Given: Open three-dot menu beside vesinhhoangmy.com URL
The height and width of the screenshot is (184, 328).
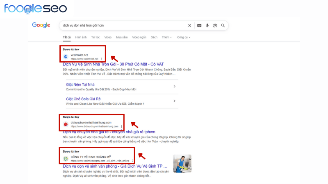Looking at the screenshot, I should [x=132, y=161].
